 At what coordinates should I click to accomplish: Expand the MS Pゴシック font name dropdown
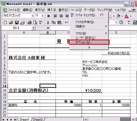pos(33,16)
